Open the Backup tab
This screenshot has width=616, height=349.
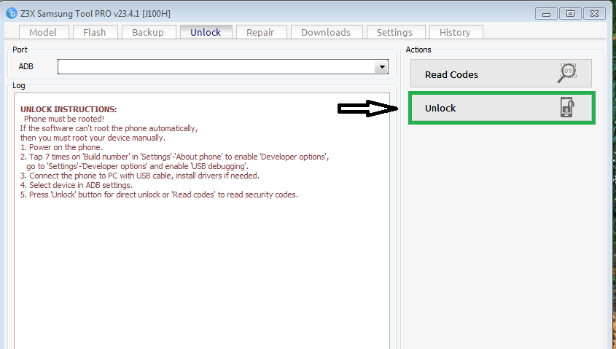(x=148, y=32)
